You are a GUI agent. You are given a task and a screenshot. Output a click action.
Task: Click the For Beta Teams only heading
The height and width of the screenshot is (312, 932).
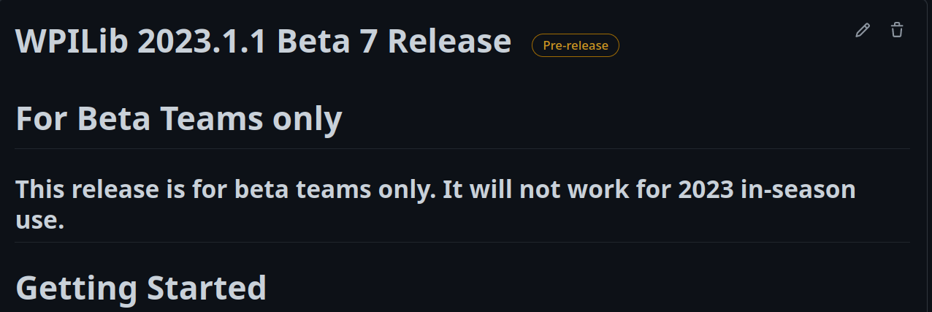178,118
